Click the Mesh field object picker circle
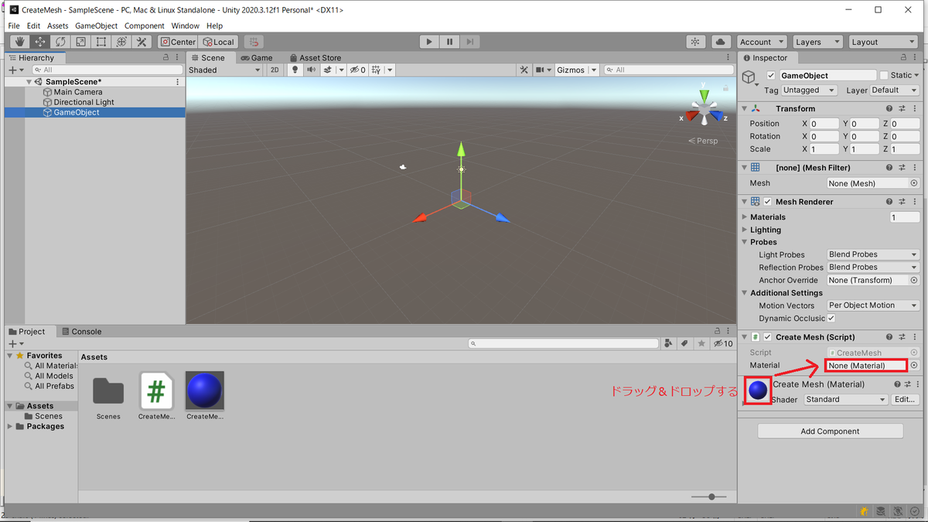This screenshot has width=928, height=522. tap(913, 183)
